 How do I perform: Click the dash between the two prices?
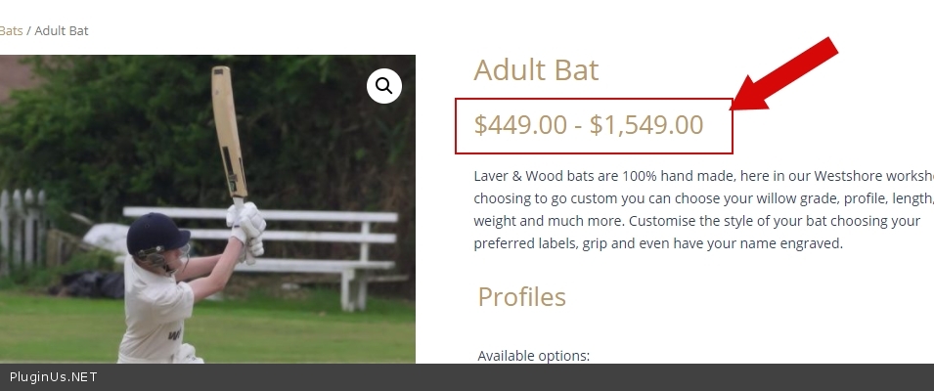pyautogui.click(x=578, y=125)
